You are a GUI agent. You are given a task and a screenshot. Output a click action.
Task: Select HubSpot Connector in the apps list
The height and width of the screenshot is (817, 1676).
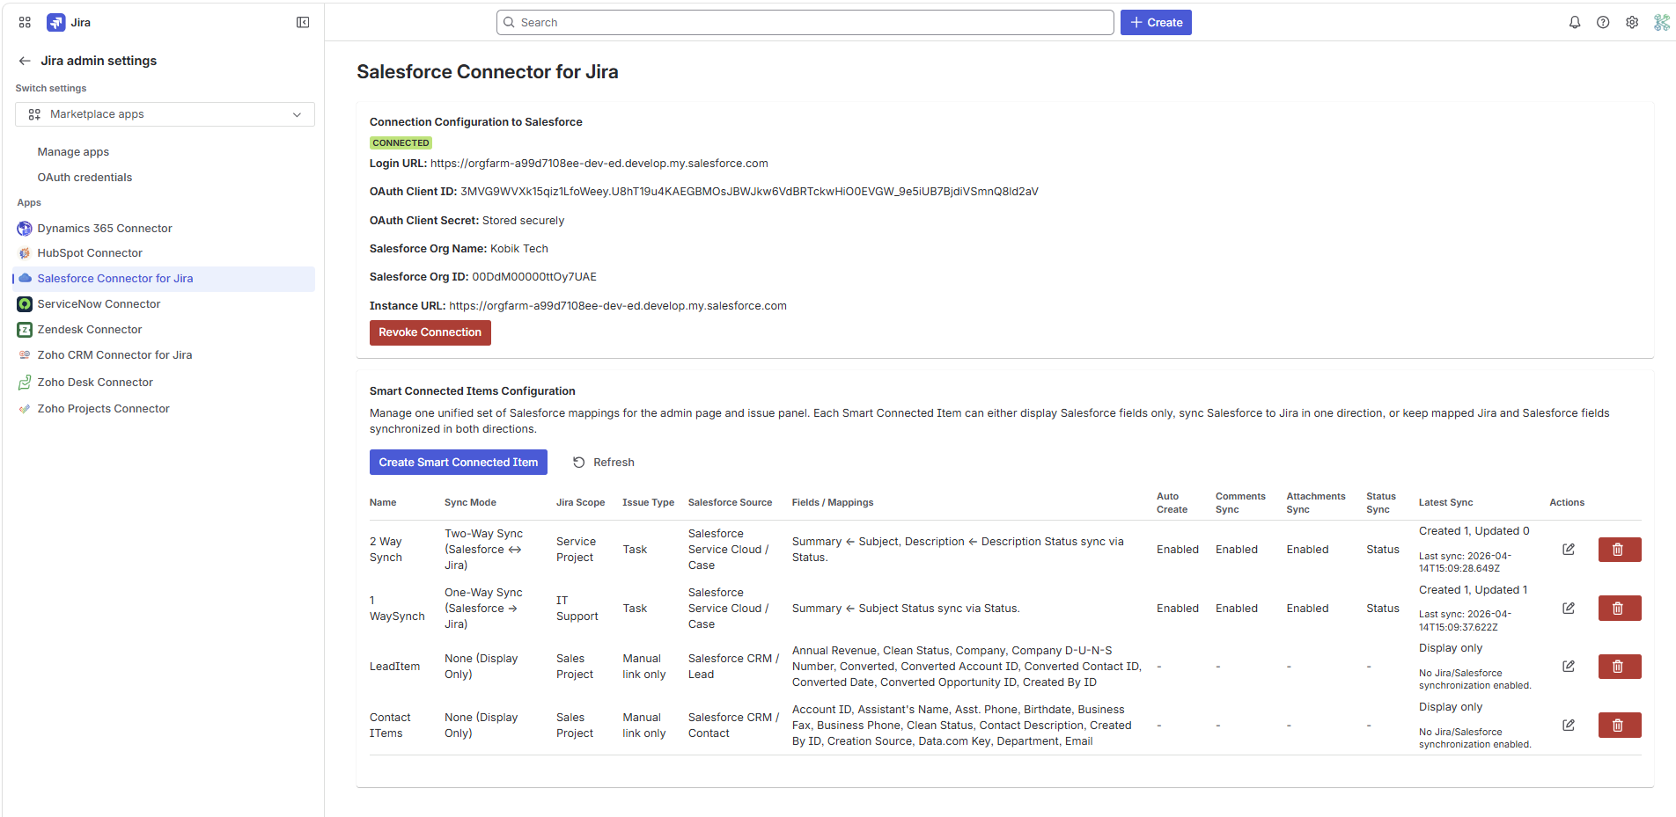(90, 253)
